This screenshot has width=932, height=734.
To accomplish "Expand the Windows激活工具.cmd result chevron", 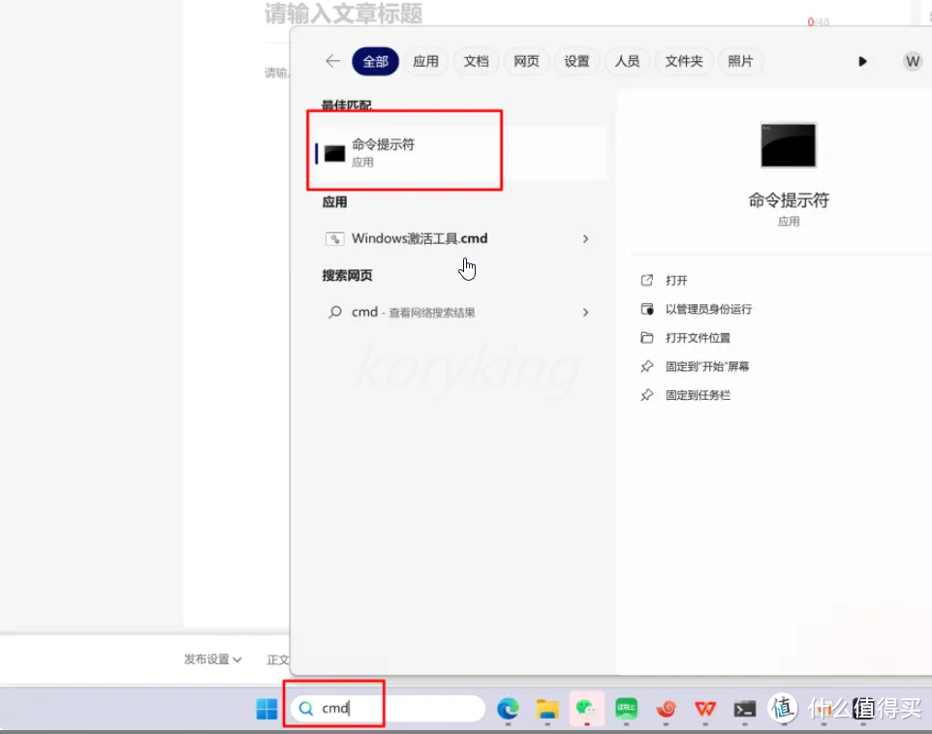I will 585,238.
